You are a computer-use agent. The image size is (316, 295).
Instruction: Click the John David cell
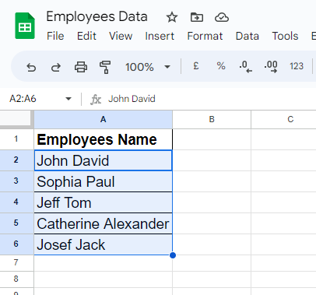point(104,160)
